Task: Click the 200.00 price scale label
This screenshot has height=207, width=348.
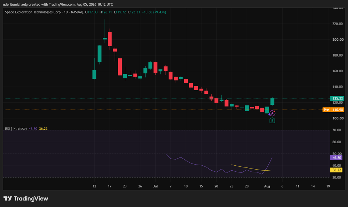Action: (338, 40)
